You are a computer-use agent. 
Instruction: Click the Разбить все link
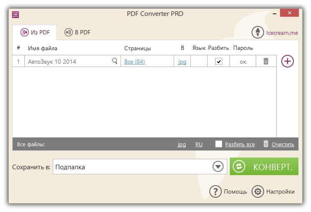click(x=240, y=144)
